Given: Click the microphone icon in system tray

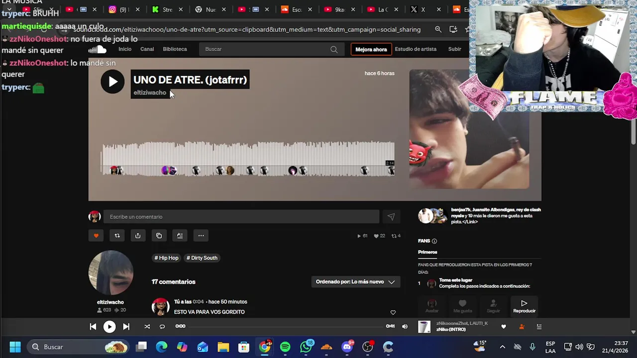Looking at the screenshot, I should [532, 347].
